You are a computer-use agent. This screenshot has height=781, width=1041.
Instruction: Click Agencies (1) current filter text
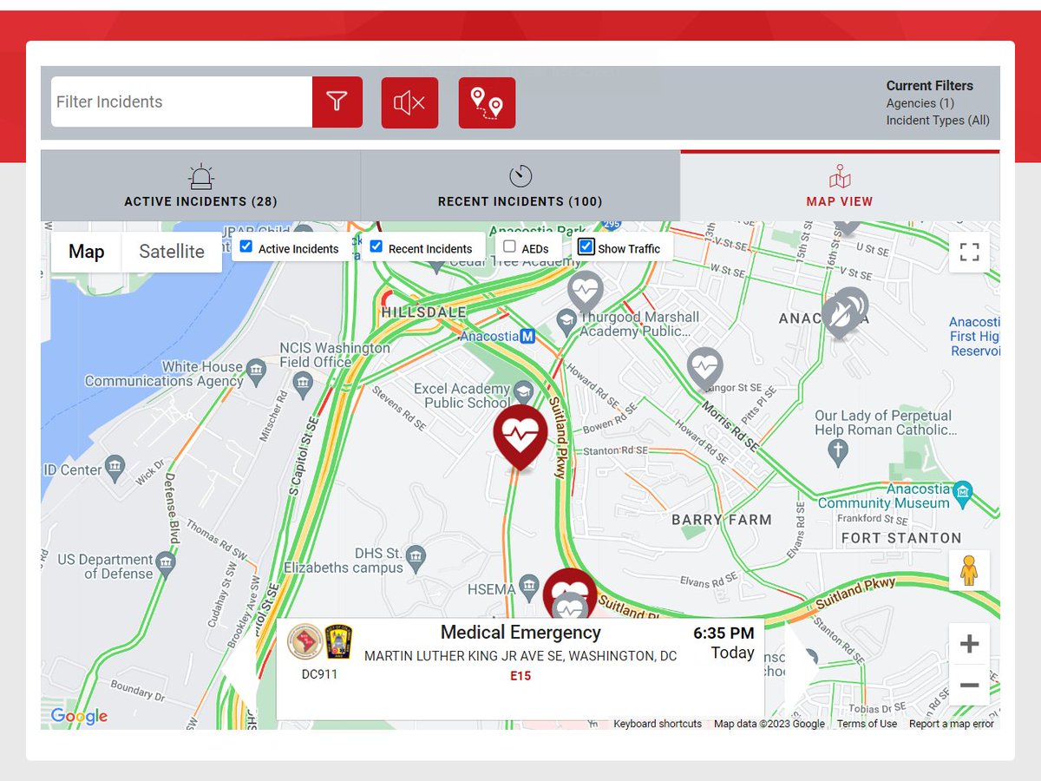pos(920,103)
